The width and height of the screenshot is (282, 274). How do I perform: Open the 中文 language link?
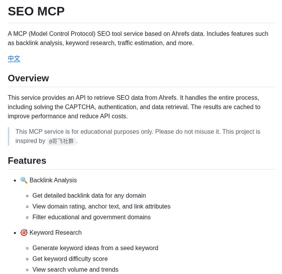click(x=14, y=58)
